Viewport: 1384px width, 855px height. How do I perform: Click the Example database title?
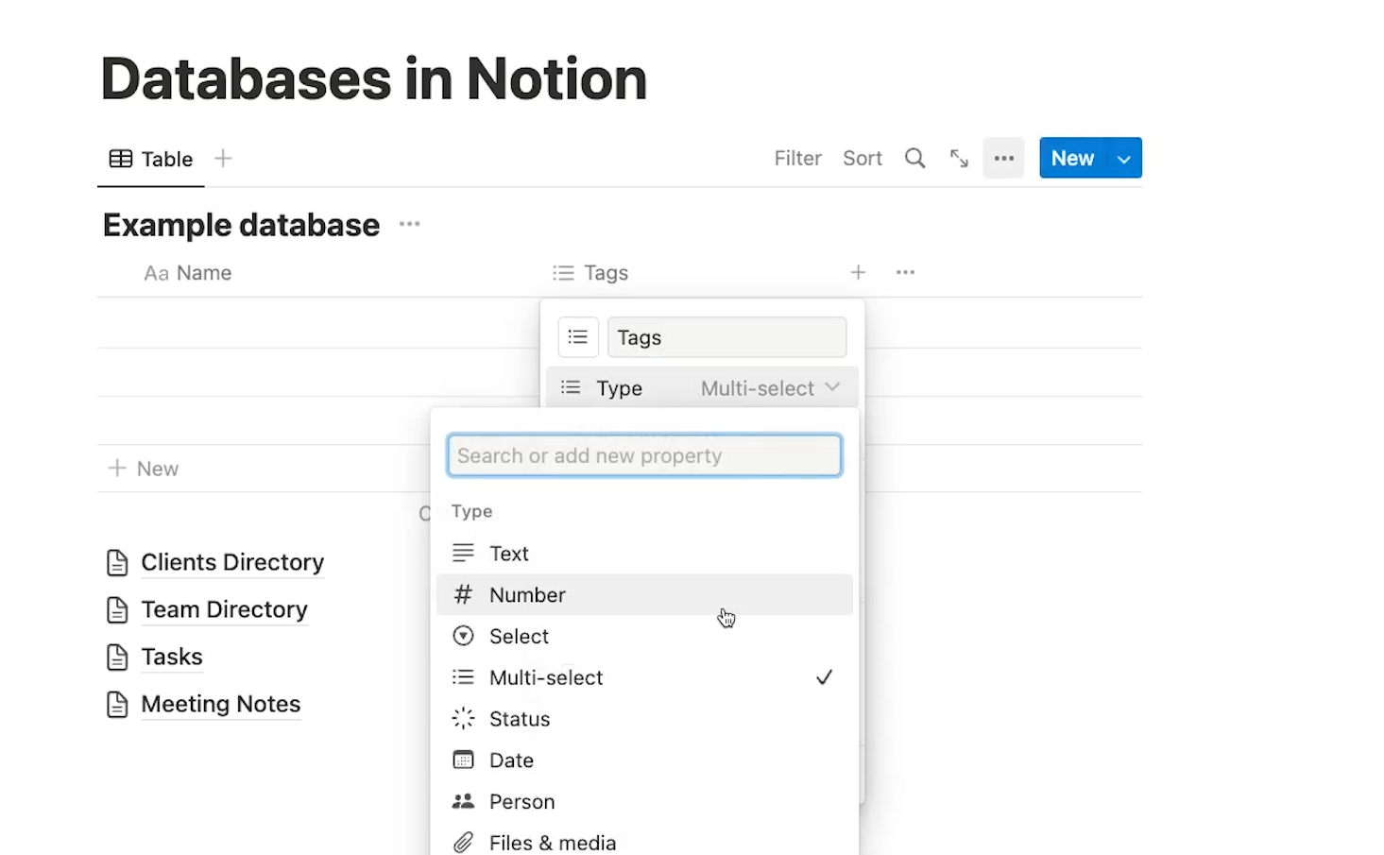241,225
